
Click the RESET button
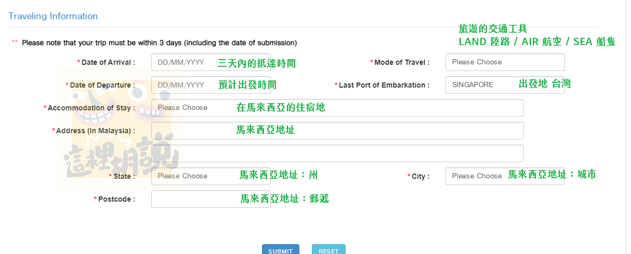(328, 250)
